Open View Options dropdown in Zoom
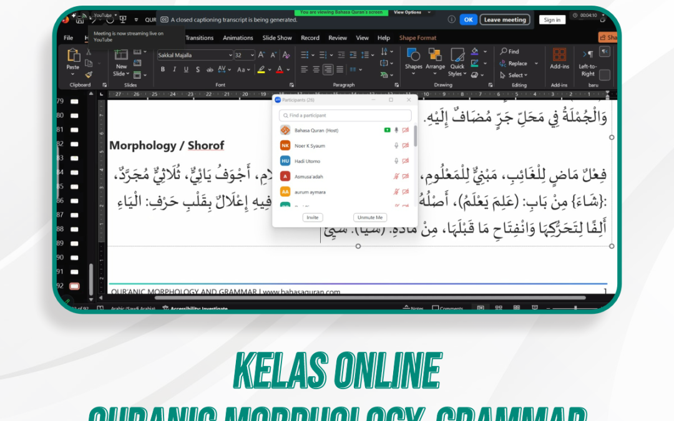674x421 pixels. pos(412,12)
